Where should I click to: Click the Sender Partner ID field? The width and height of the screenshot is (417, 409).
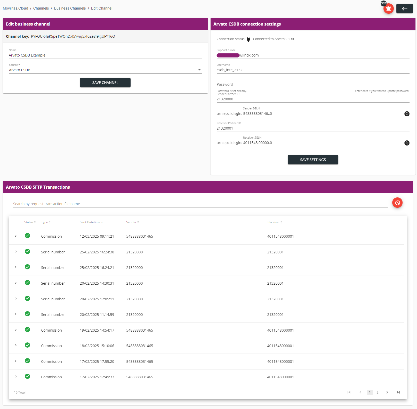[313, 99]
